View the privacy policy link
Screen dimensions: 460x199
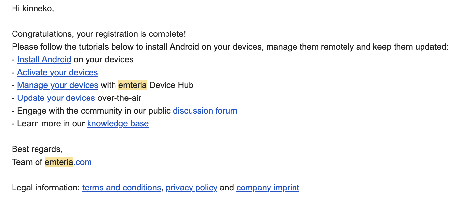coord(192,188)
